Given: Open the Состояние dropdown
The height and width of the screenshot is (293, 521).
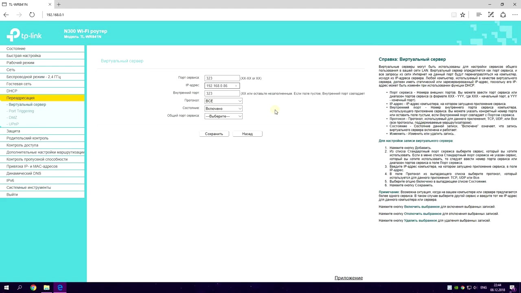Looking at the screenshot, I should tap(223, 109).
